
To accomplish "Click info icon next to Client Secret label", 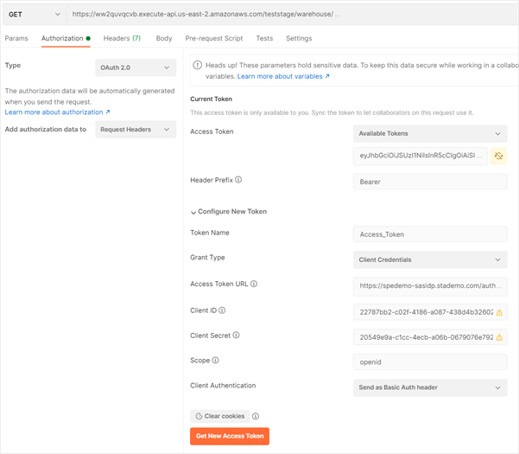I will pos(236,336).
